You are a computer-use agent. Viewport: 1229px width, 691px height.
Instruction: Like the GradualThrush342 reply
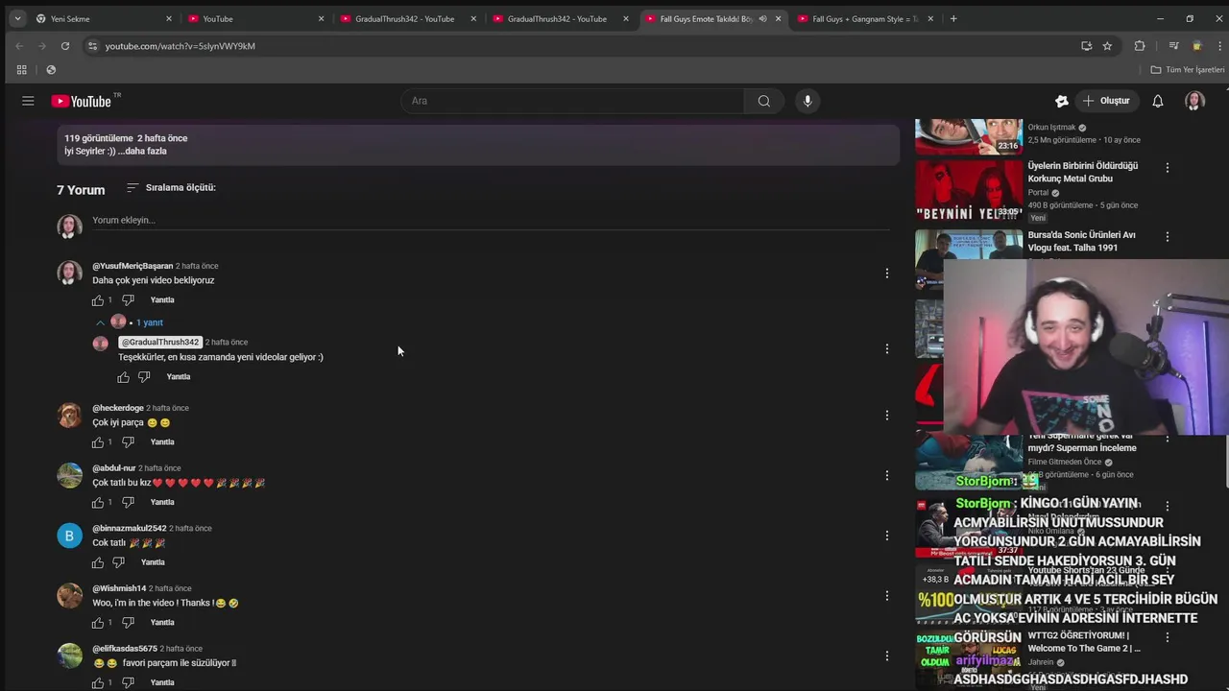coord(124,377)
